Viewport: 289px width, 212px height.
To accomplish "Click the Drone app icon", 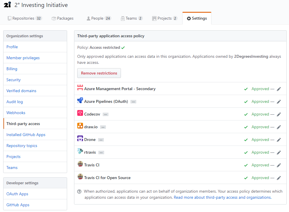I will coord(80,138).
